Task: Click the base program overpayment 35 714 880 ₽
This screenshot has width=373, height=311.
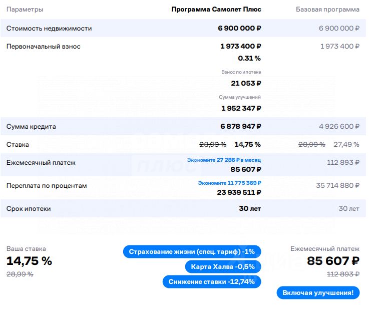Action: [338, 185]
